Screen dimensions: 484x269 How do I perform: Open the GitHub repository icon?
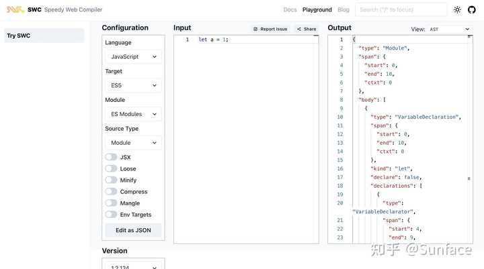click(x=472, y=10)
